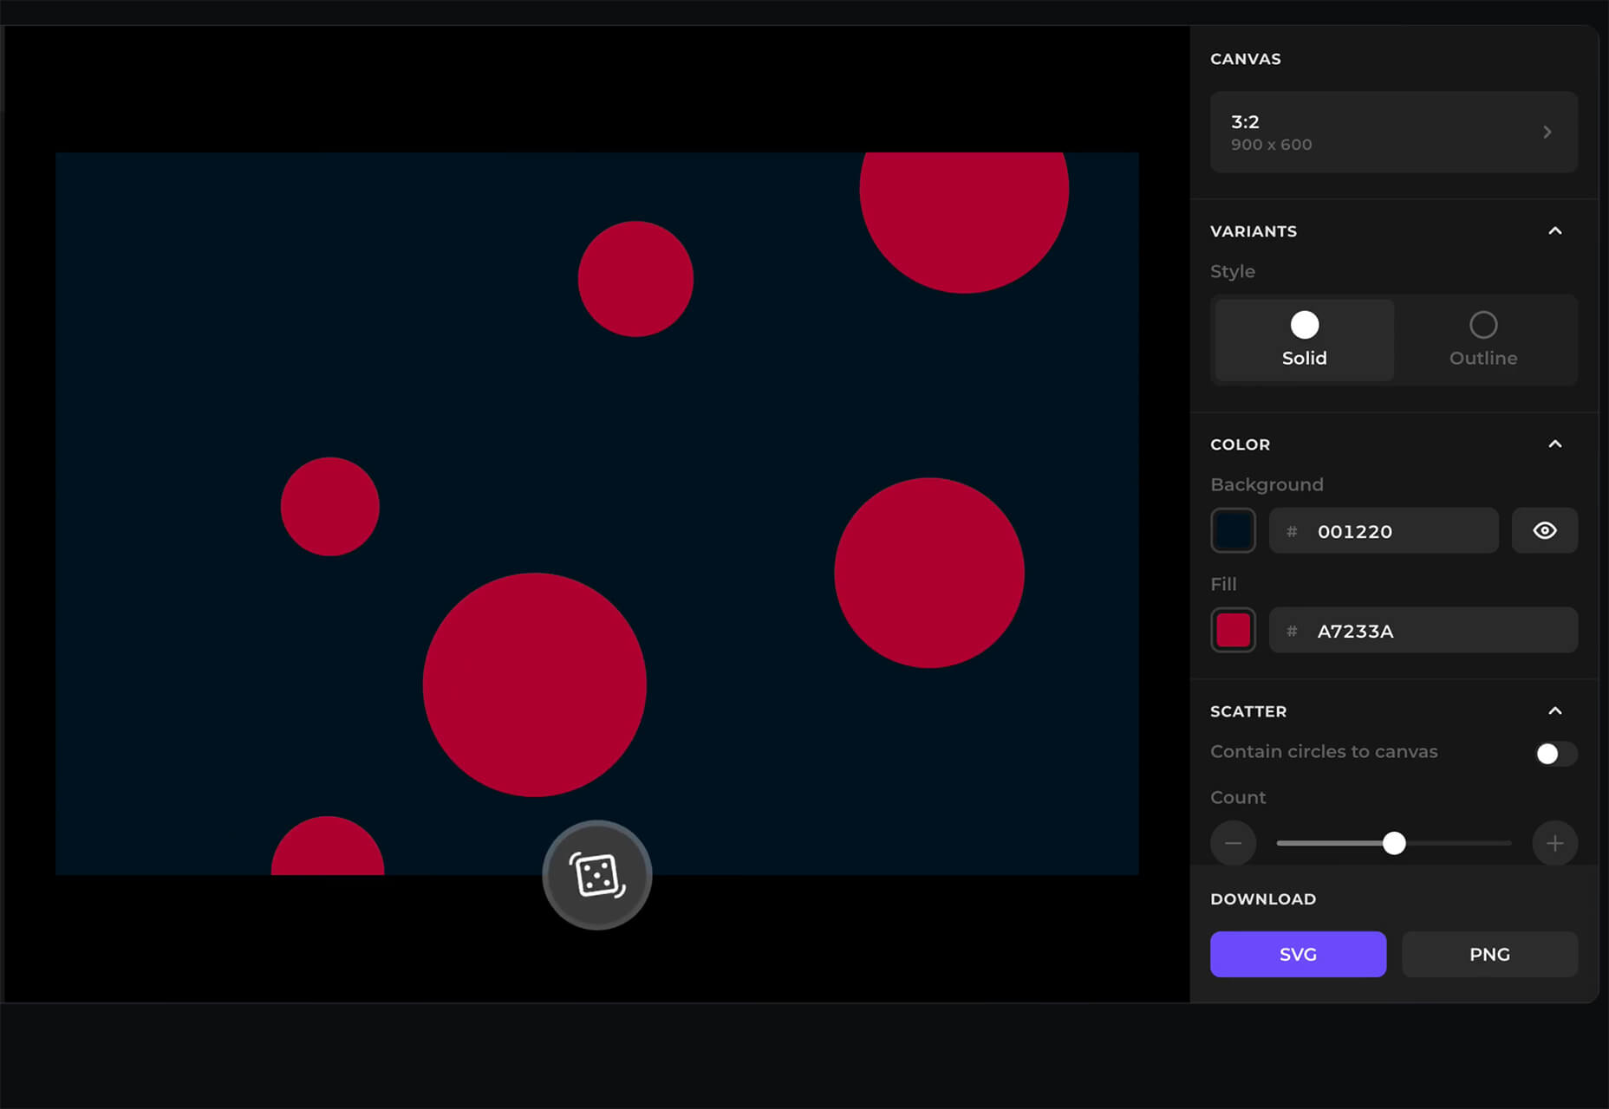Click the dice randomize button
The image size is (1609, 1109).
tap(596, 875)
